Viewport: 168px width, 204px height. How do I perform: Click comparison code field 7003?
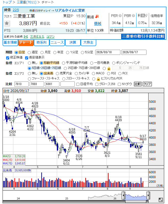(x=37, y=84)
